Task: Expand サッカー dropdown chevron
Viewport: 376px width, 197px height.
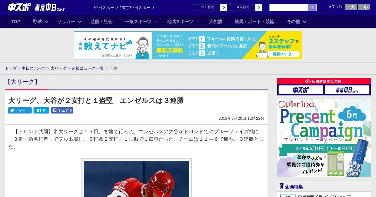Action: tap(80, 22)
